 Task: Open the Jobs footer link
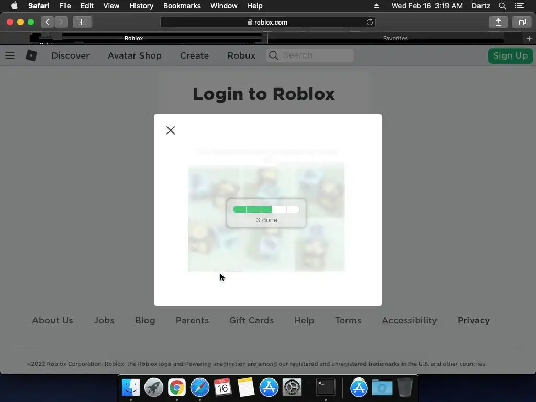click(x=104, y=320)
